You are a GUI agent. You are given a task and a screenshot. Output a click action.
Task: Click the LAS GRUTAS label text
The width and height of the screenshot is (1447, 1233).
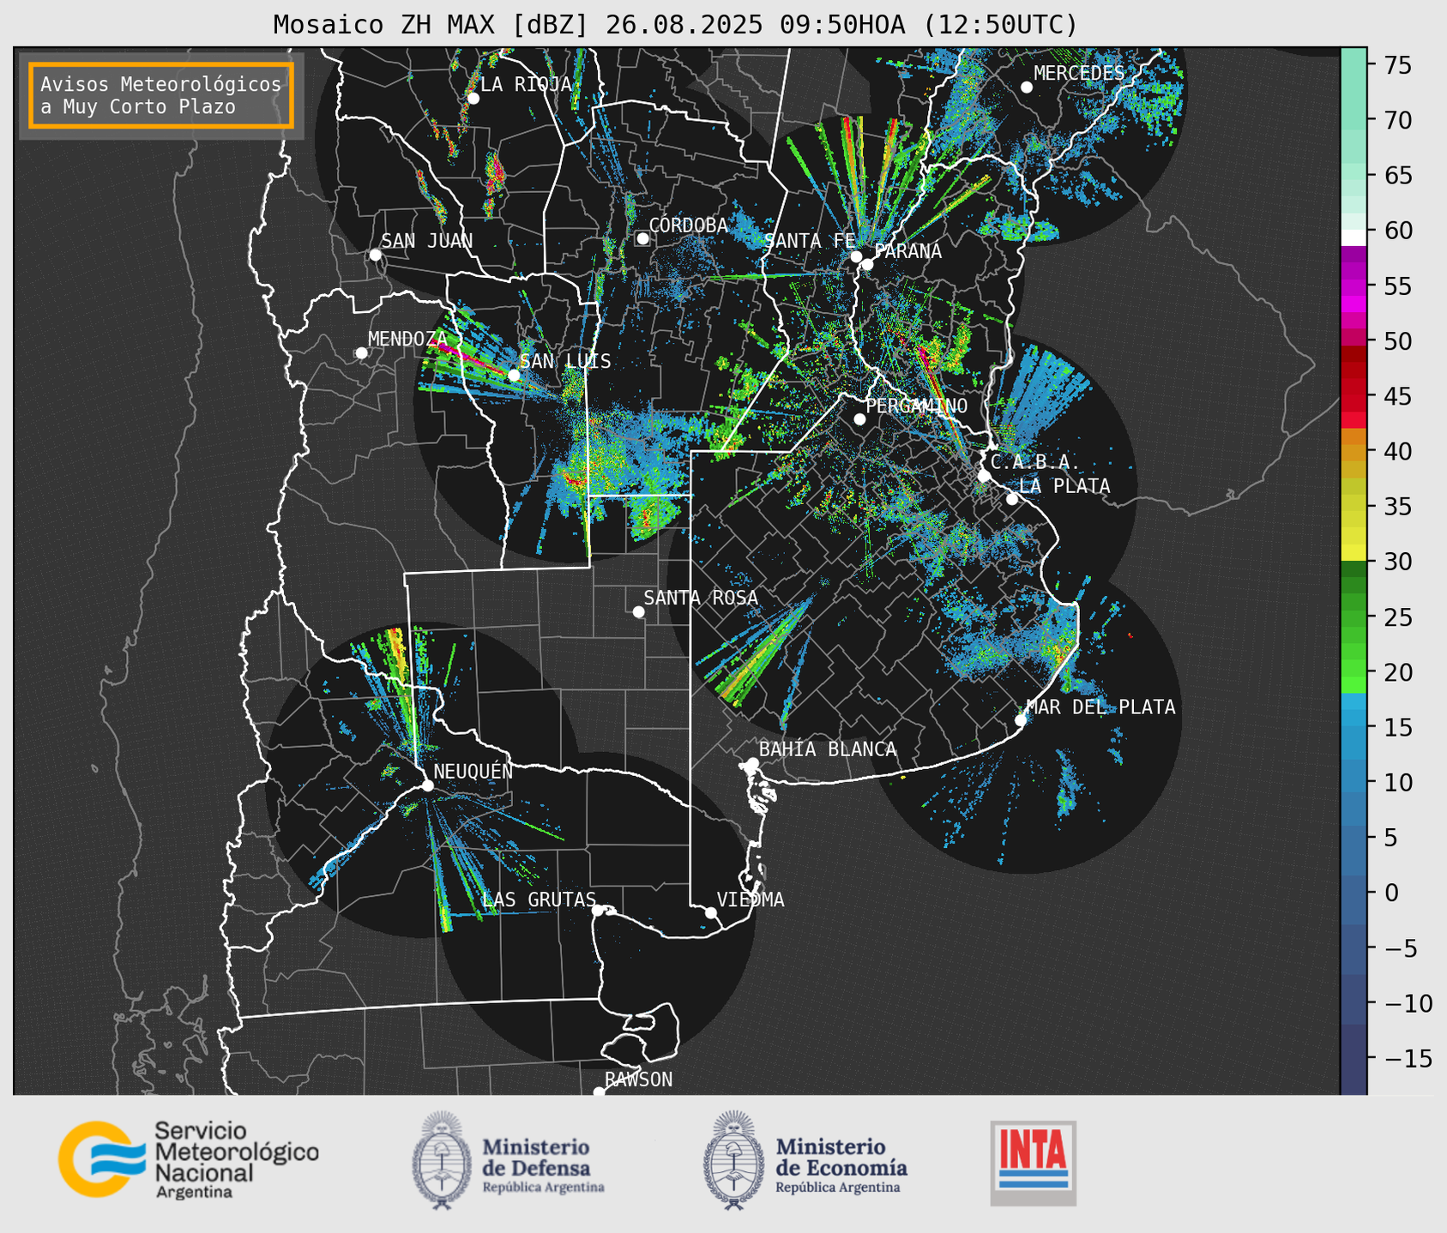point(540,899)
